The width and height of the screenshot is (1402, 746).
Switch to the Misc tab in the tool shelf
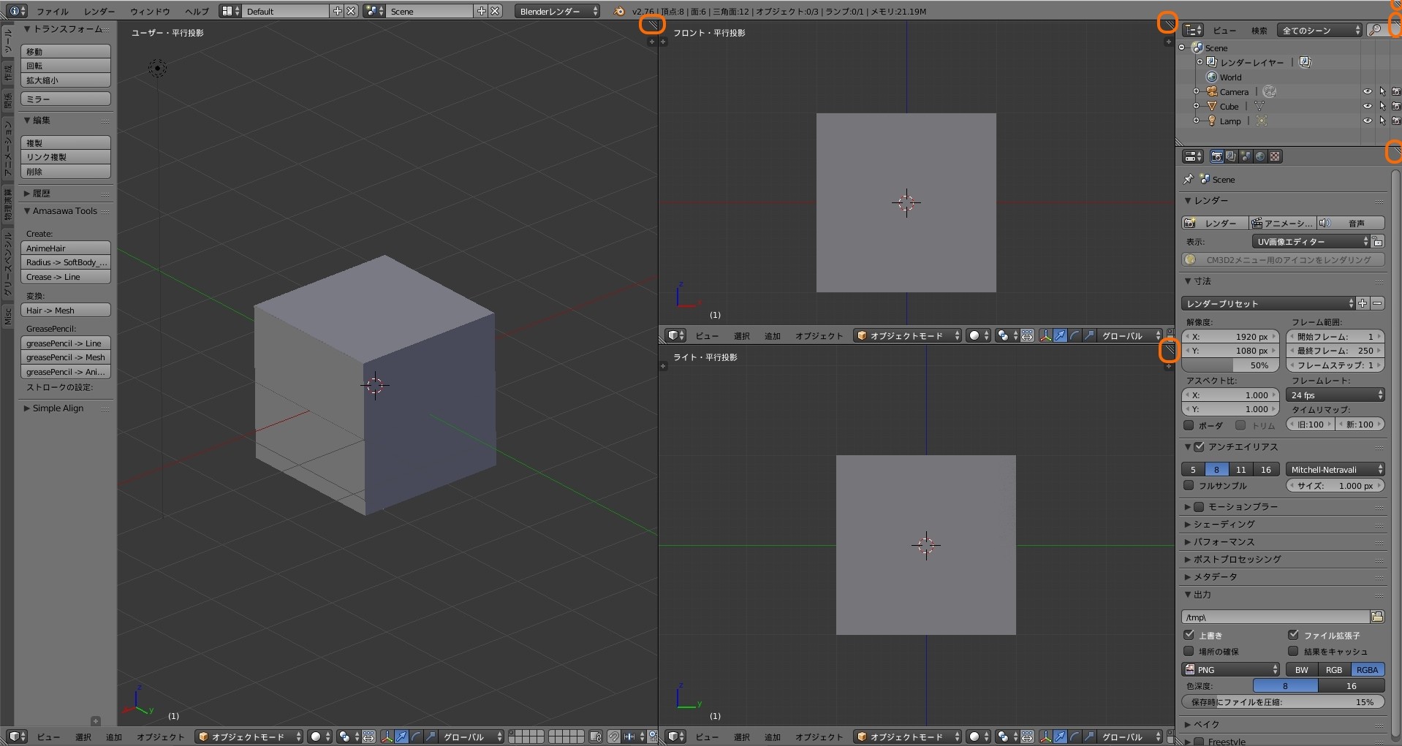point(8,315)
